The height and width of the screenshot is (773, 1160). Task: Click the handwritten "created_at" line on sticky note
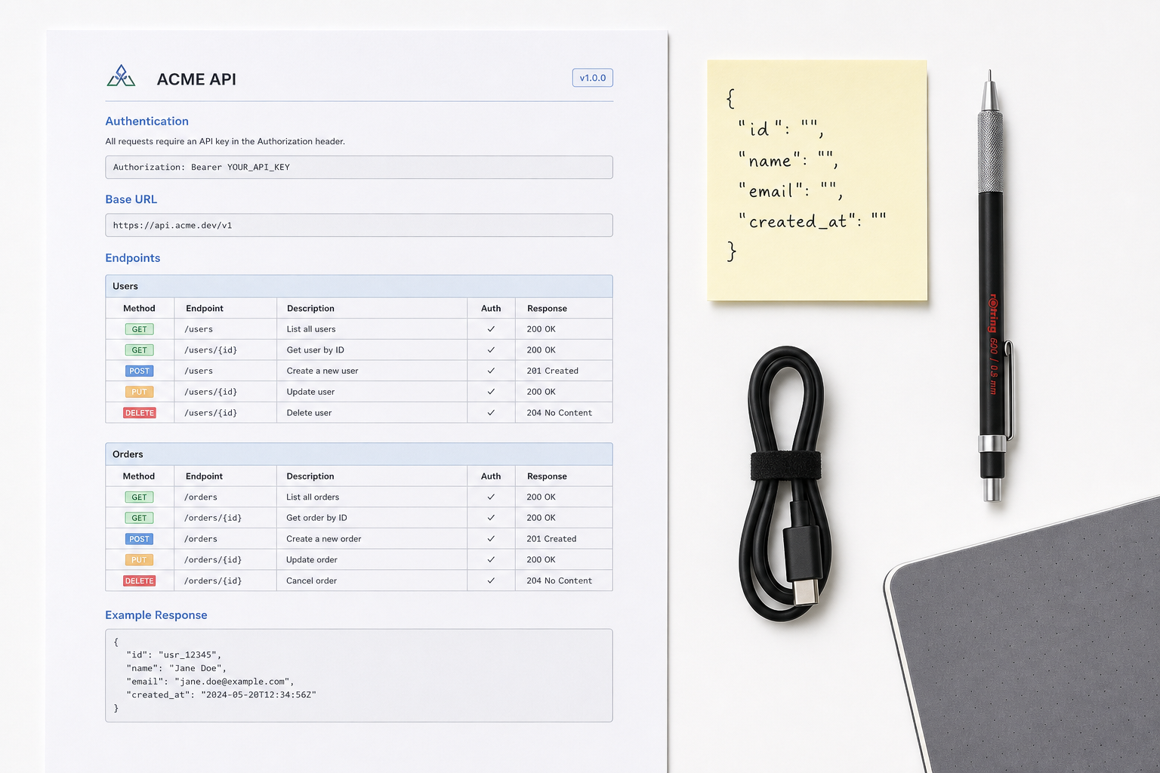(813, 220)
